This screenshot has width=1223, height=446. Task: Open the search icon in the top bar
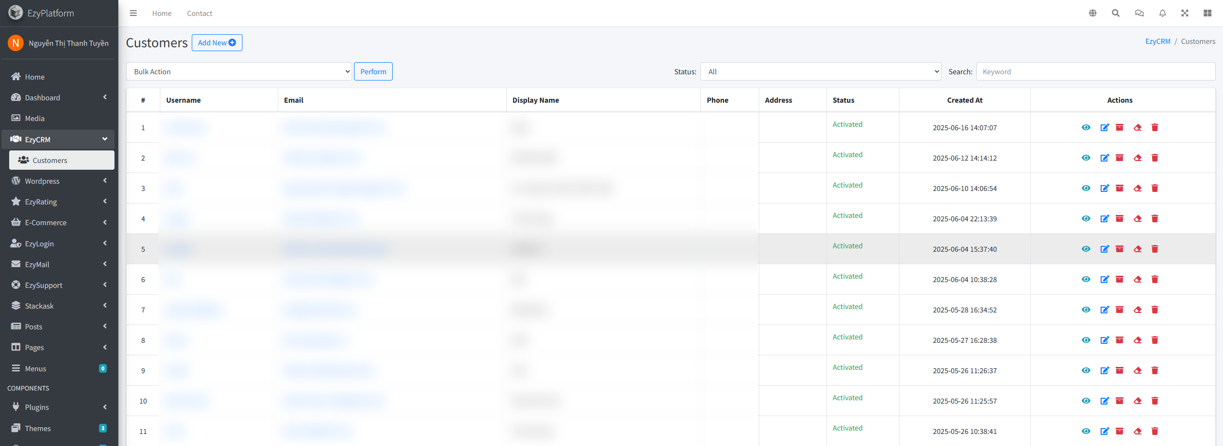coord(1116,13)
